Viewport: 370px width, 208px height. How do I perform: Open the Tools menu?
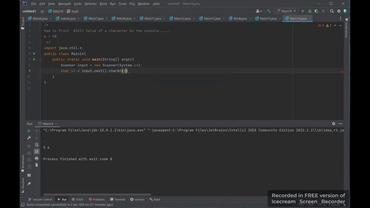[122, 4]
